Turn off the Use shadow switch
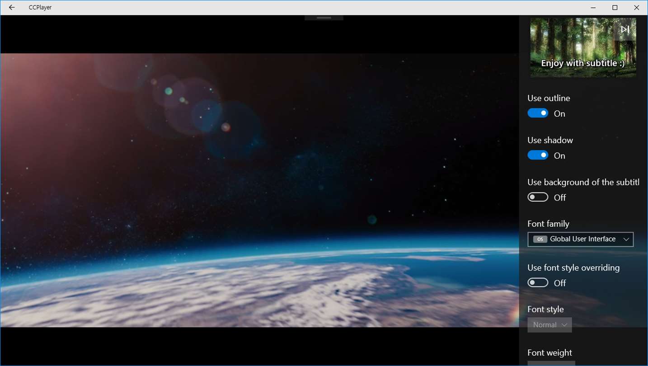 pos(538,155)
